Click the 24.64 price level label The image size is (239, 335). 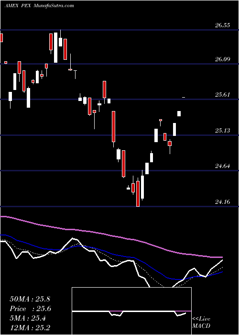coord(222,166)
